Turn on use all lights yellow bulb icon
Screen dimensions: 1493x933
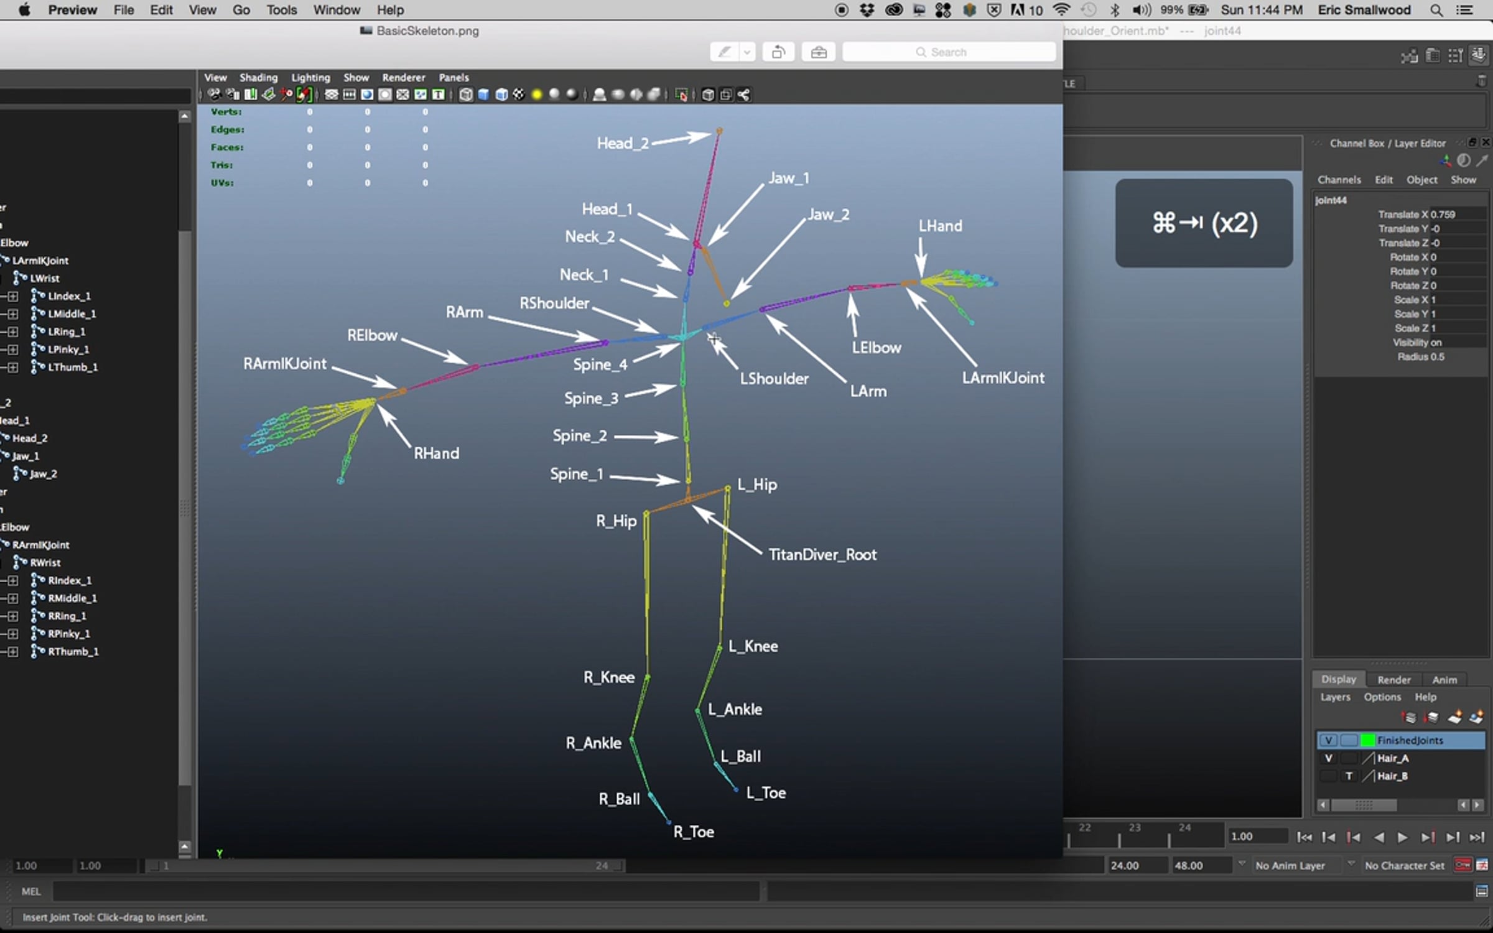(x=537, y=95)
